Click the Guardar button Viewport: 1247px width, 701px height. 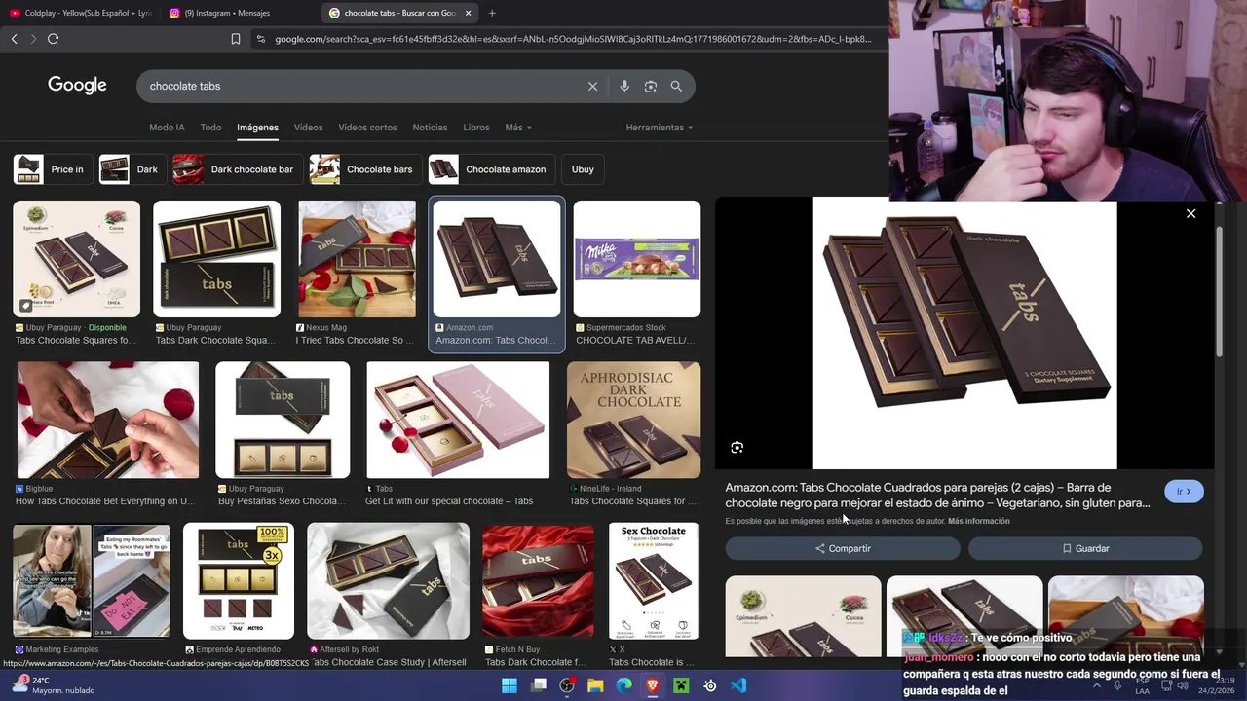[1085, 548]
